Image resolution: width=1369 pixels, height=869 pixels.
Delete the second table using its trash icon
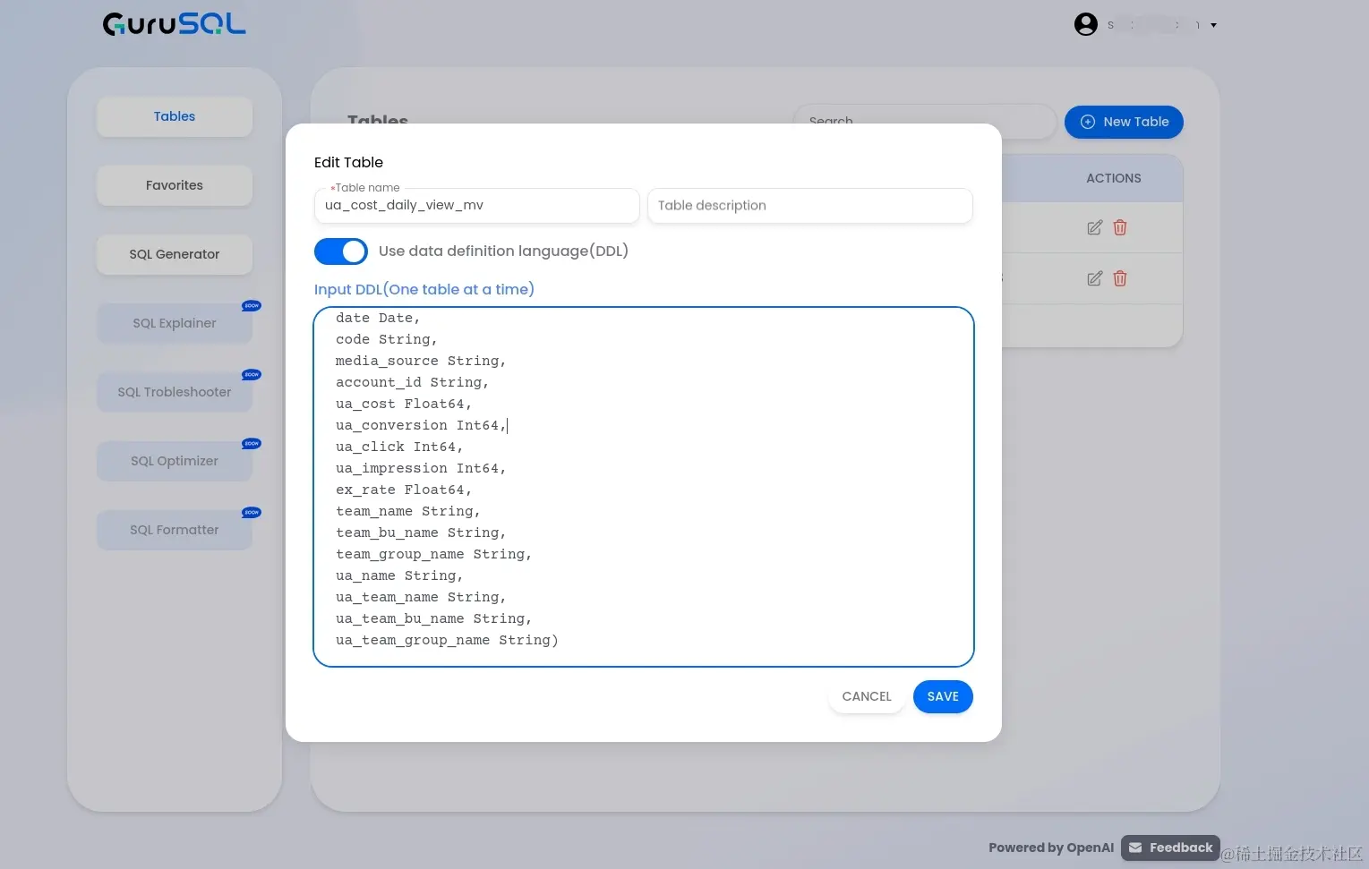coord(1119,278)
